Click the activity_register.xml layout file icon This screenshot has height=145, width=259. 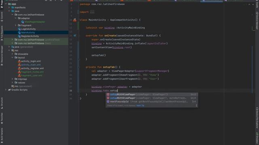pos(19,68)
